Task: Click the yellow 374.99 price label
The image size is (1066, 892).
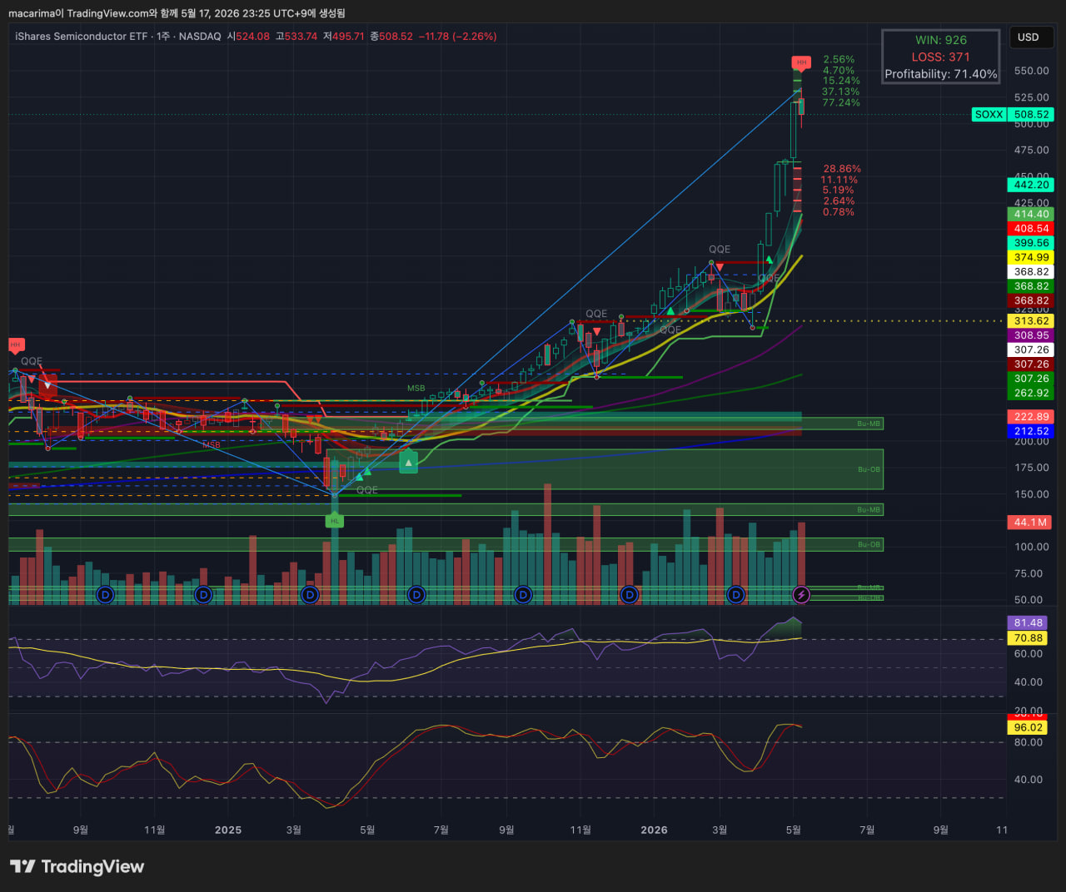Action: 1031,258
